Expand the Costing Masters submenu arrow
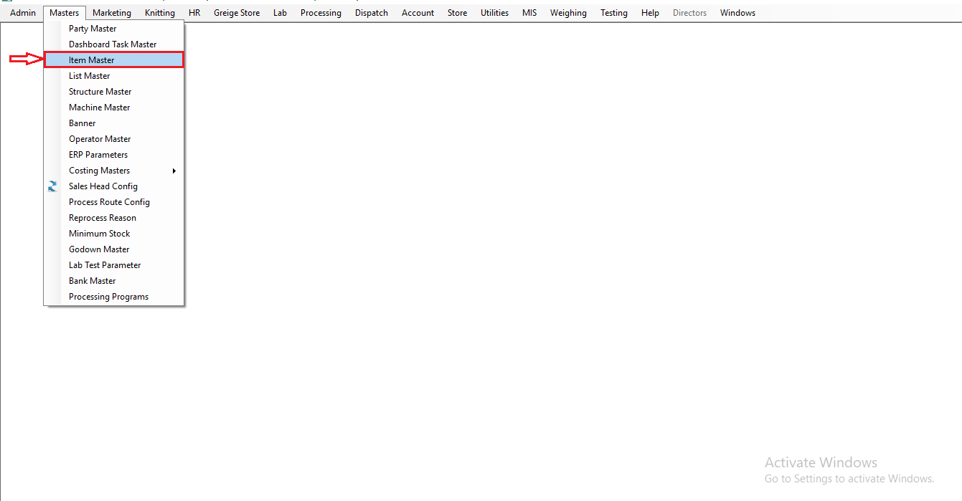The image size is (962, 501). [x=174, y=171]
